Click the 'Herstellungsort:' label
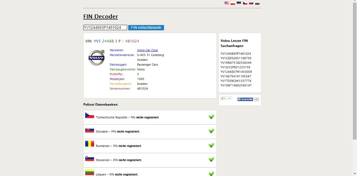 coord(120,84)
